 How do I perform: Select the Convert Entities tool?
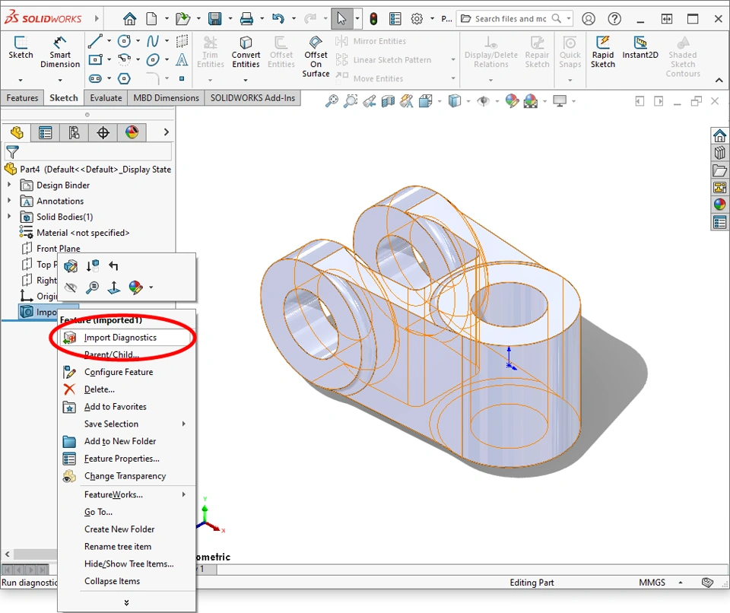[x=246, y=52]
